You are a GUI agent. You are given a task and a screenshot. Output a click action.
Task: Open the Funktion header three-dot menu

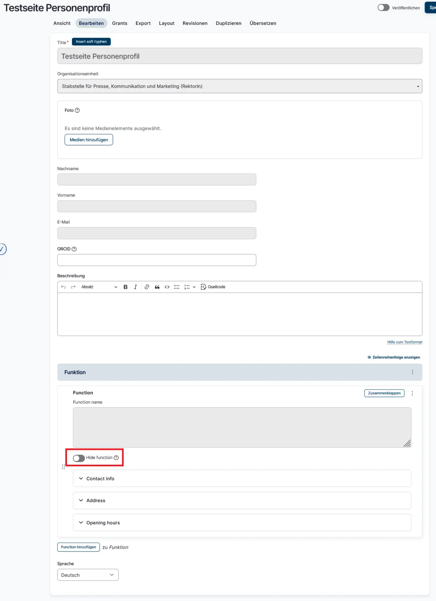click(x=412, y=372)
